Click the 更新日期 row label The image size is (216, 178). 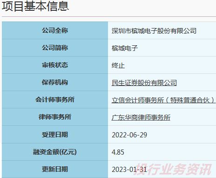pyautogui.click(x=55, y=169)
